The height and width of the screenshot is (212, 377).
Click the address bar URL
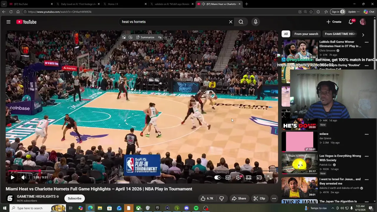(x=60, y=12)
